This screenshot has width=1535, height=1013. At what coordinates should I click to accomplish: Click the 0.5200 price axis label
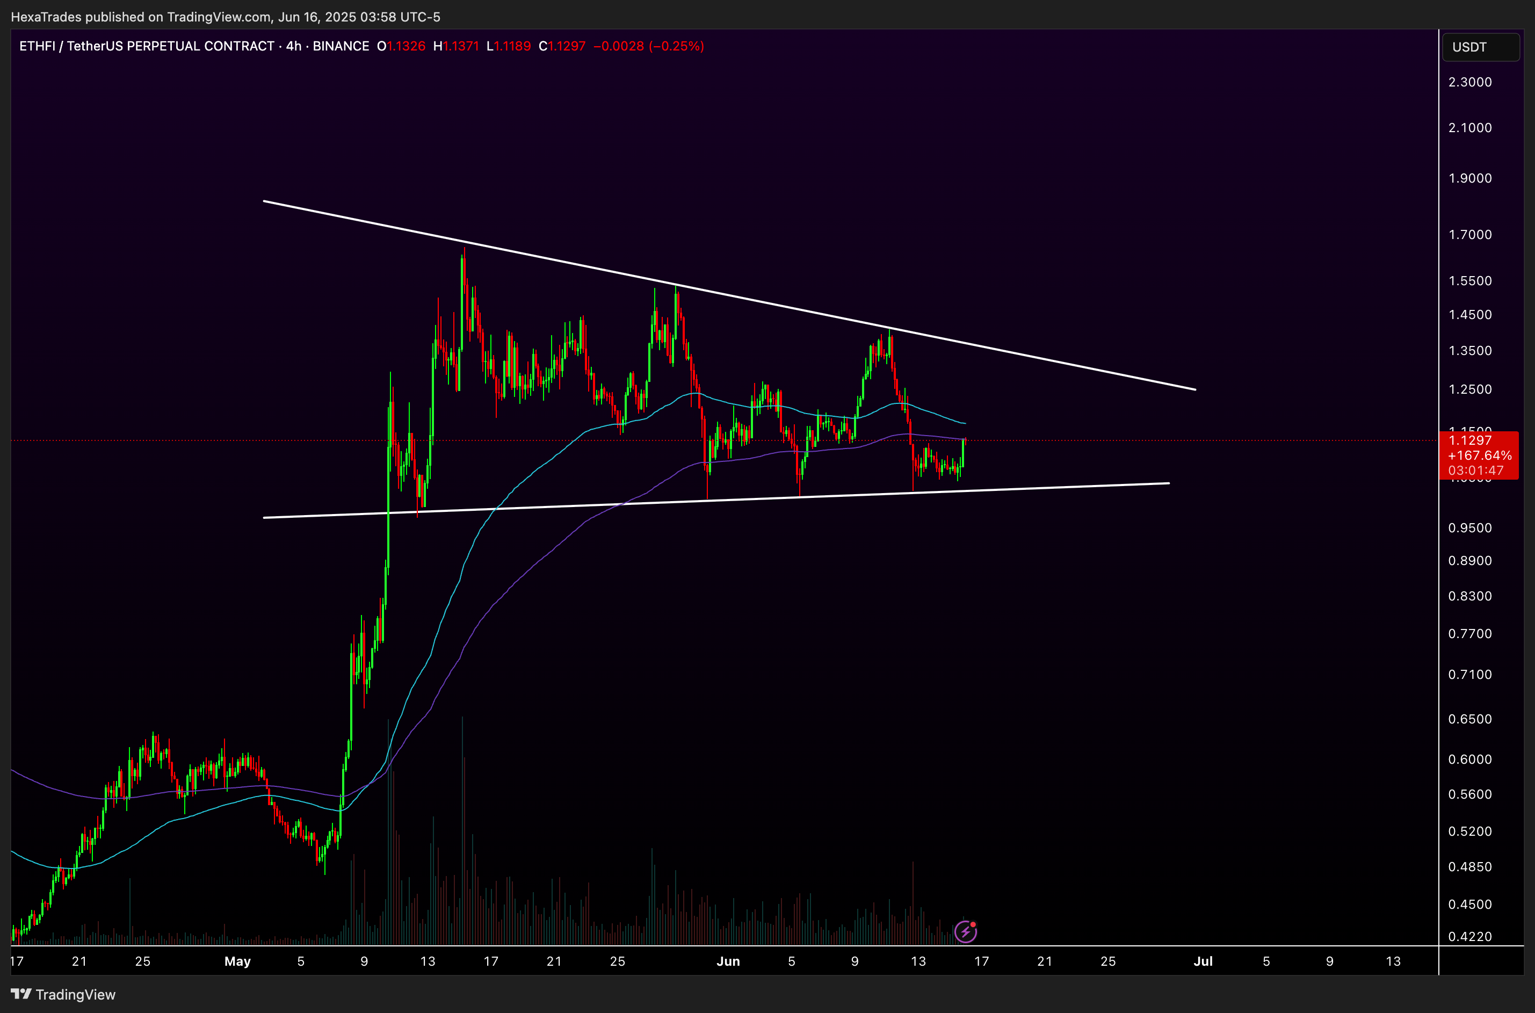coord(1470,831)
